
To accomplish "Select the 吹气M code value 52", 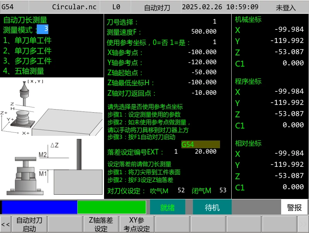I will (181, 190).
